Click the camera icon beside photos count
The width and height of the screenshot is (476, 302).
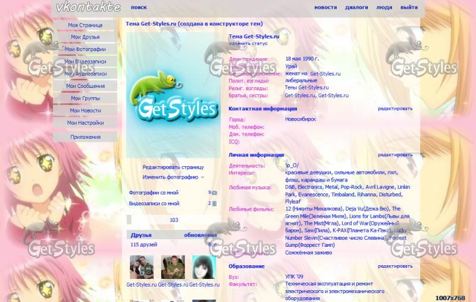(x=214, y=193)
